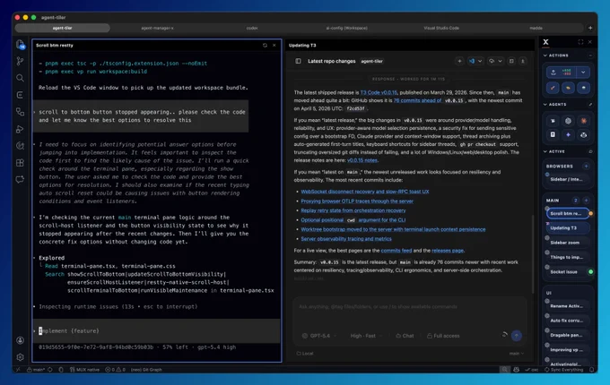This screenshot has height=385, width=610.
Task: Click the send arrow button in chat
Action: 516,336
